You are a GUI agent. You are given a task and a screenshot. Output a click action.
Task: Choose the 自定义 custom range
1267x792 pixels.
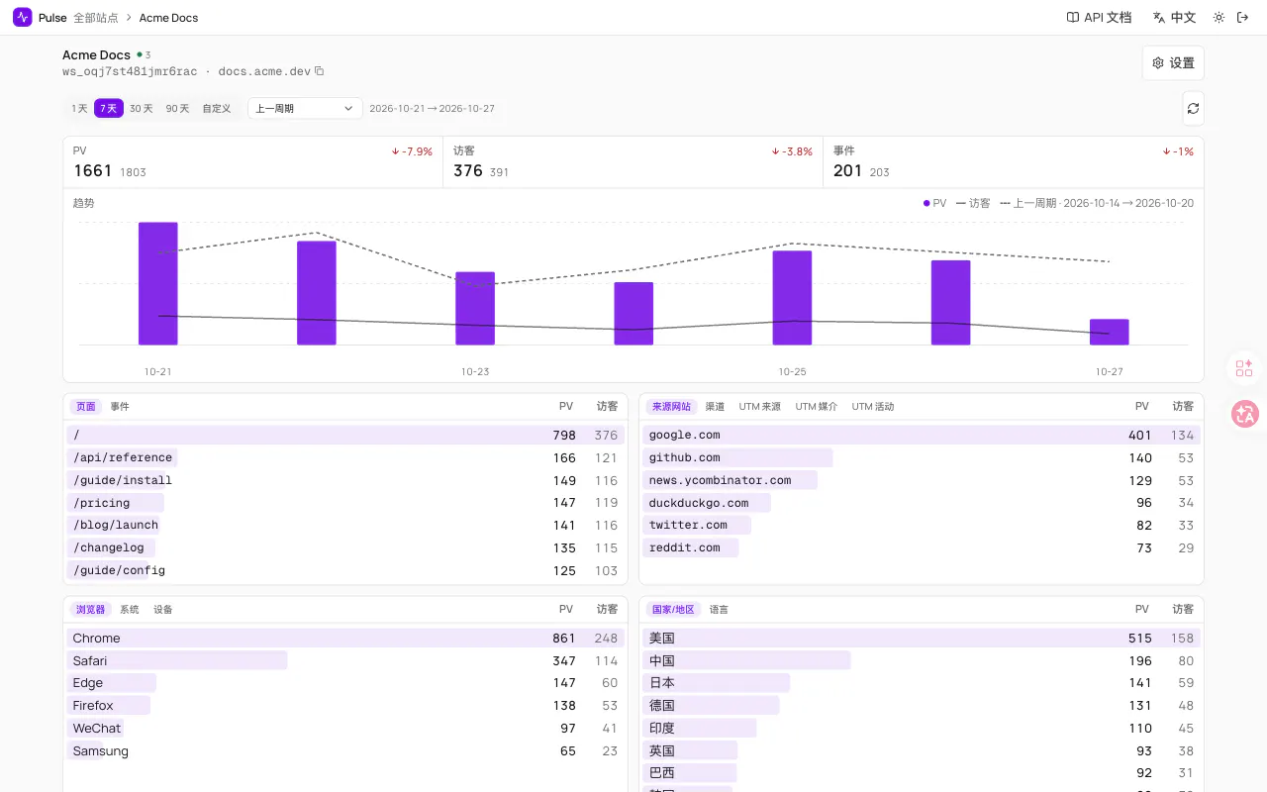click(217, 108)
